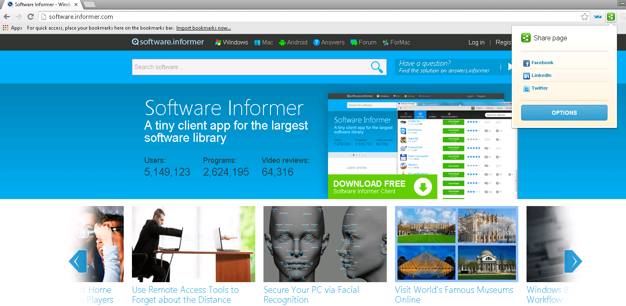The height and width of the screenshot is (306, 626).
Task: Reload the current page
Action: (30, 16)
